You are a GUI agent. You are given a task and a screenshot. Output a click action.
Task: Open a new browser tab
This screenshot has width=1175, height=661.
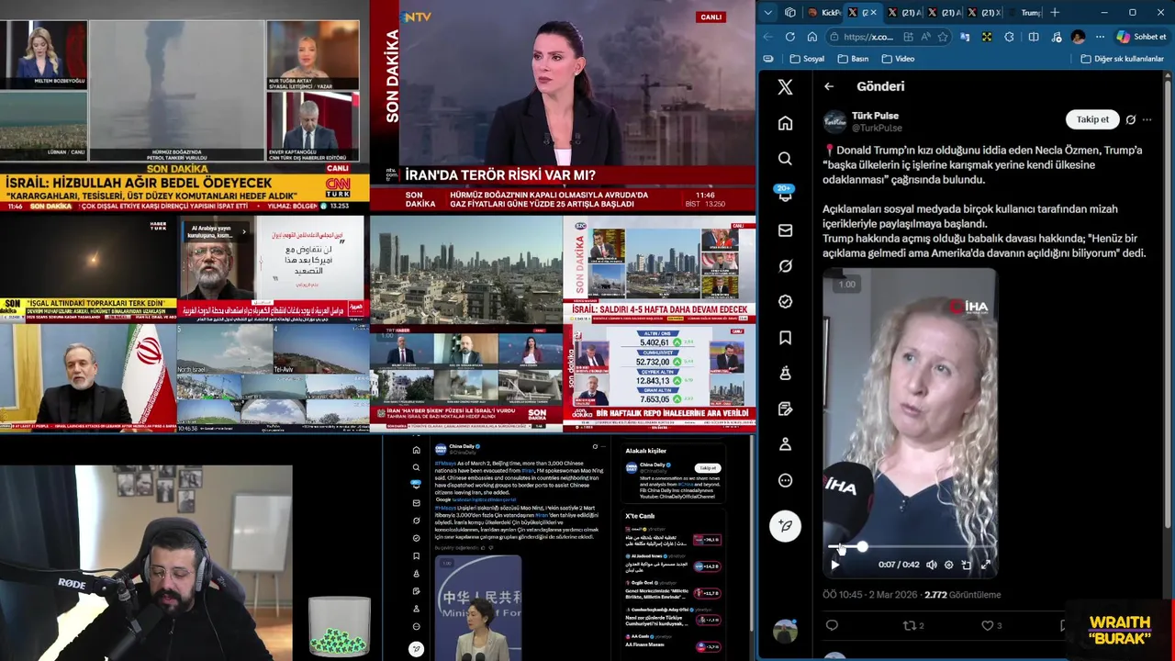tap(1055, 13)
